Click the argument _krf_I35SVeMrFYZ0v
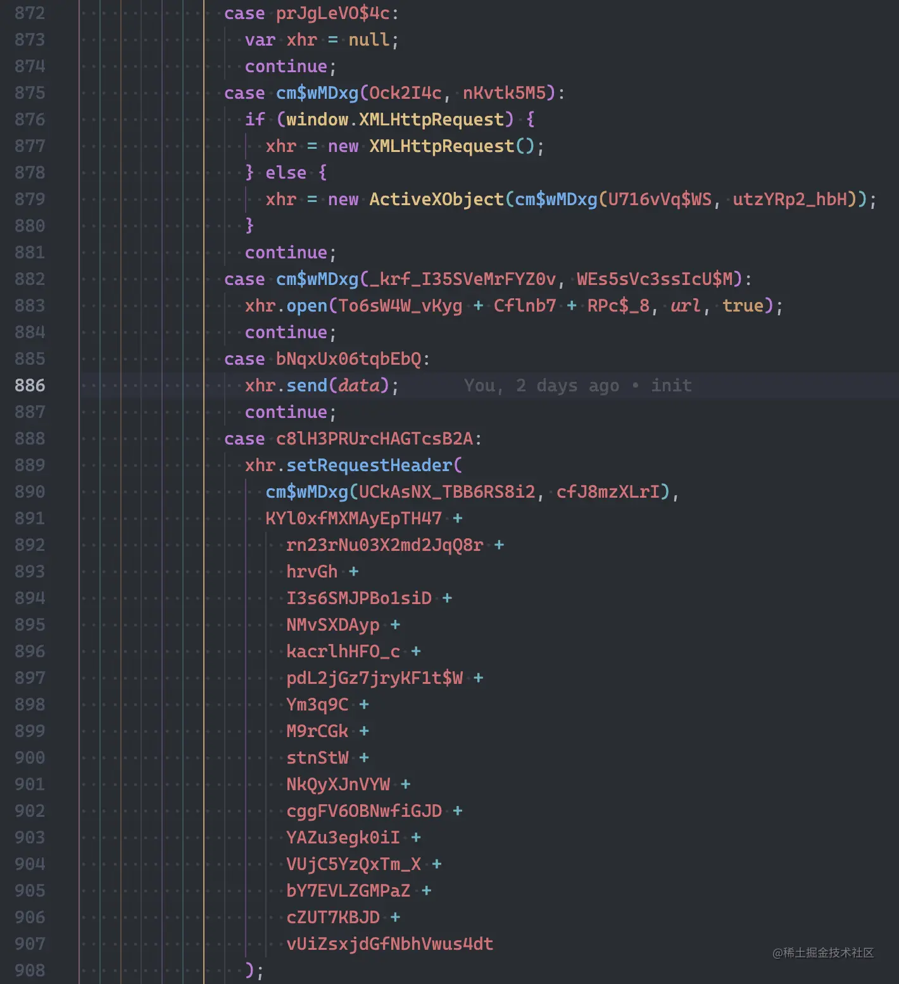Image resolution: width=899 pixels, height=984 pixels. coord(463,279)
